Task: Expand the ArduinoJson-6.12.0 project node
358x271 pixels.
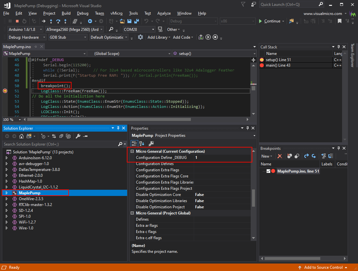Action: click(7, 158)
